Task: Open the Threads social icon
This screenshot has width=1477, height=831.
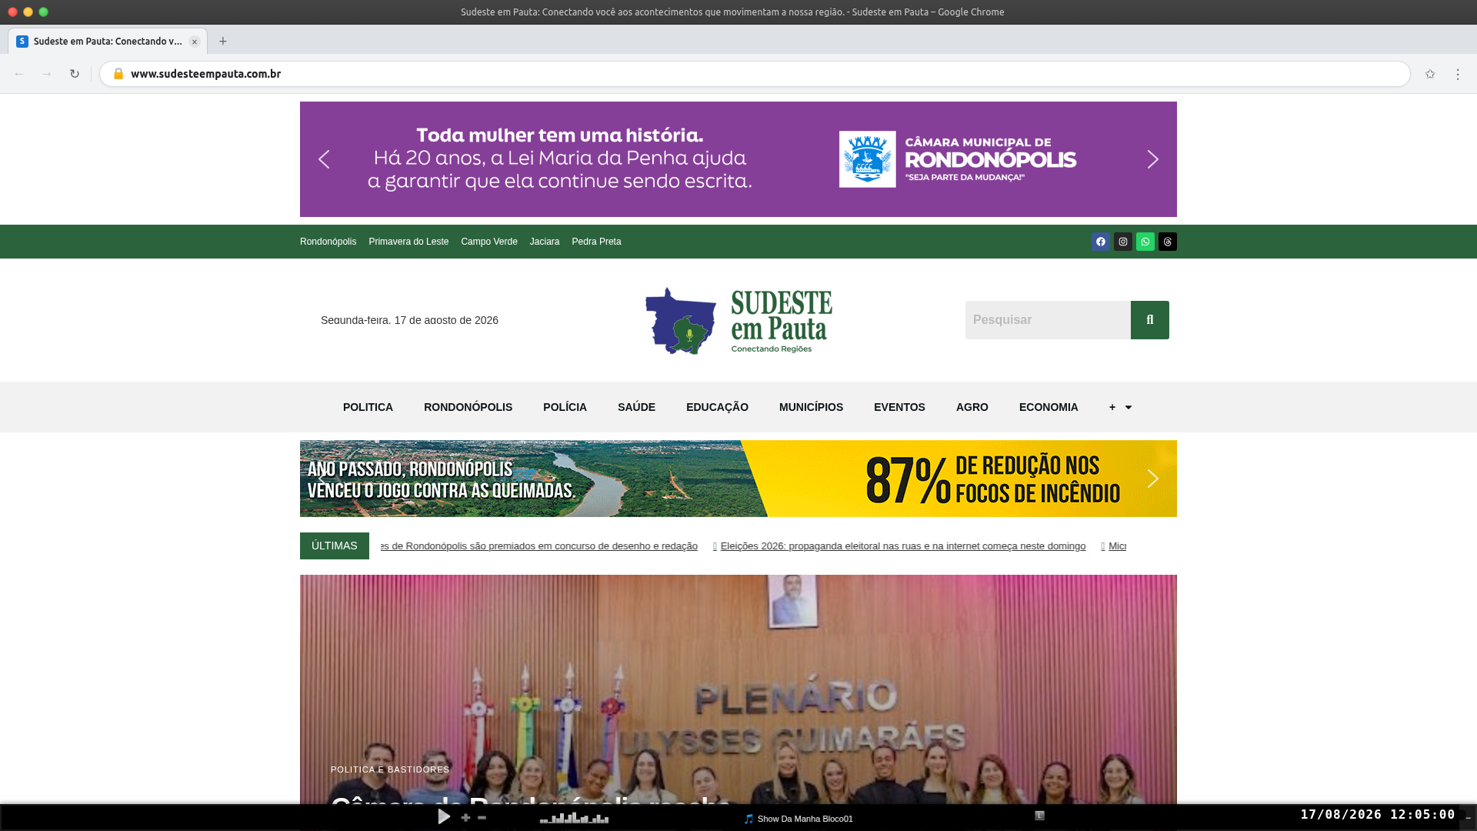Action: 1168,242
